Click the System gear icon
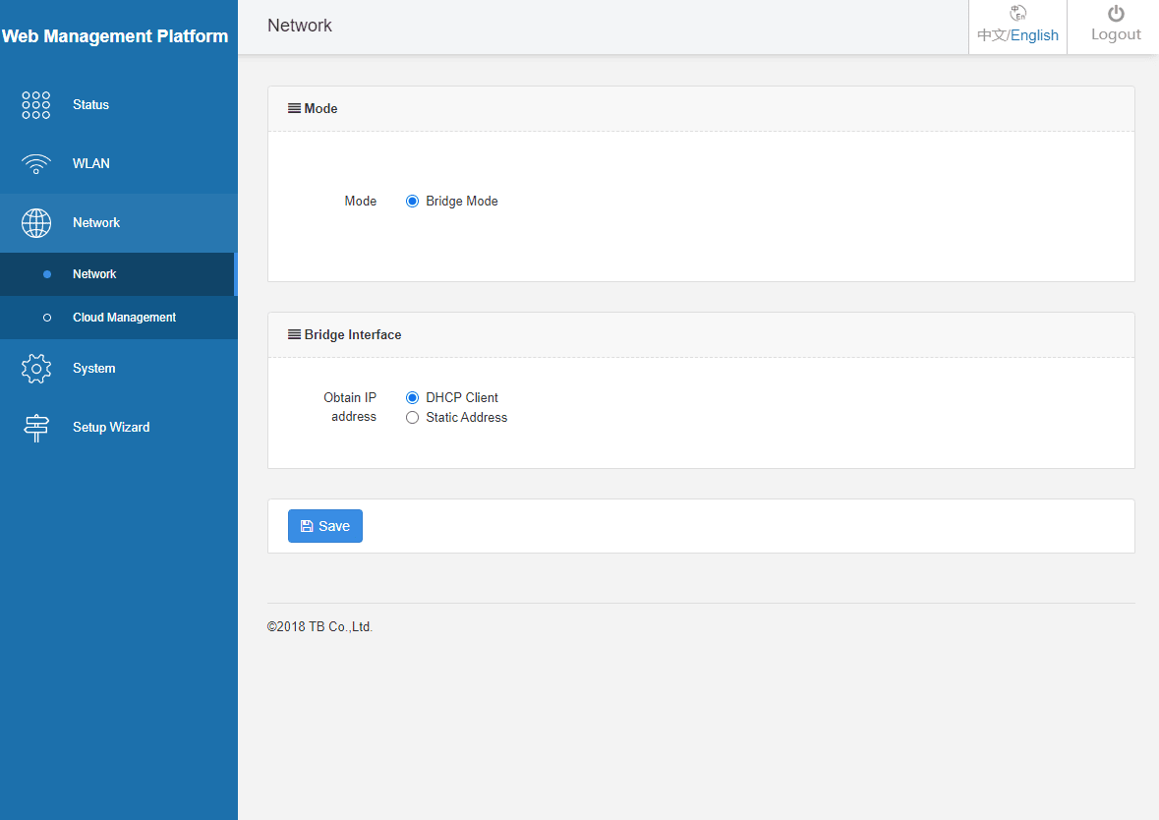 [x=36, y=369]
